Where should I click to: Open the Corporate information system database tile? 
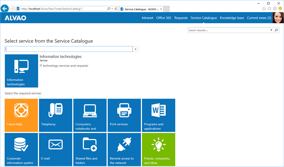[x=21, y=149]
